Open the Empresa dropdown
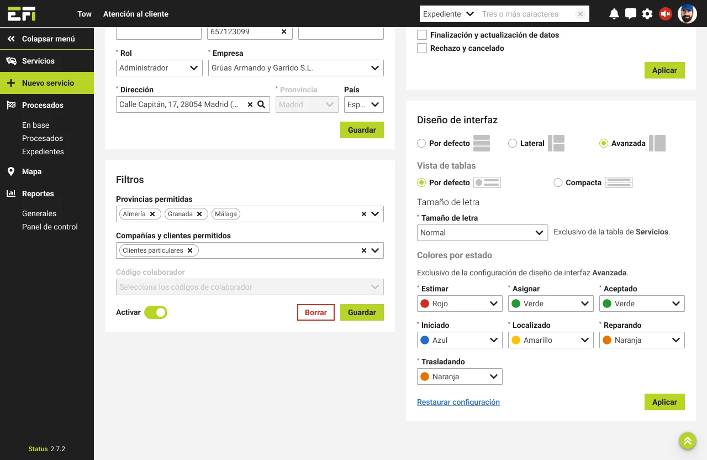707x460 pixels. 296,68
